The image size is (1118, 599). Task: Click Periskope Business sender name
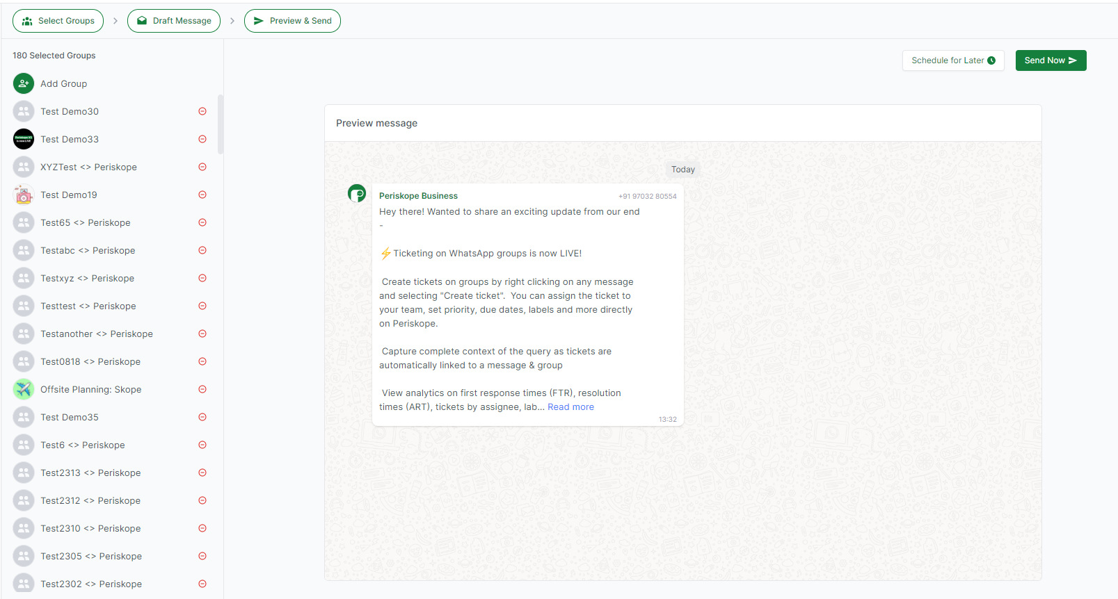[418, 196]
